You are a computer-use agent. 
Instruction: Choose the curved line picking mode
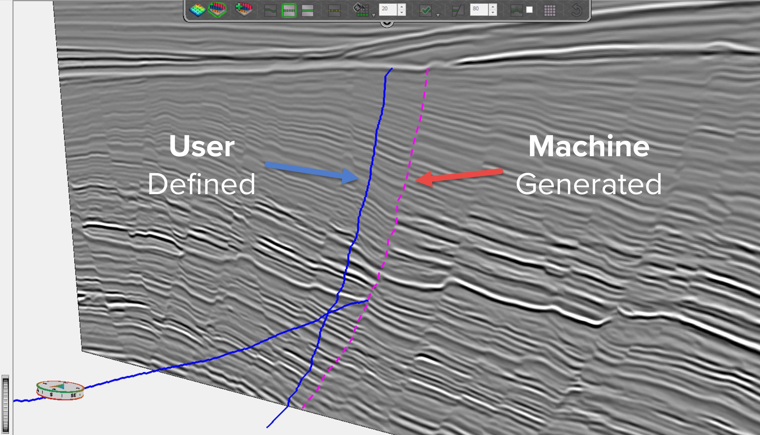(x=271, y=11)
